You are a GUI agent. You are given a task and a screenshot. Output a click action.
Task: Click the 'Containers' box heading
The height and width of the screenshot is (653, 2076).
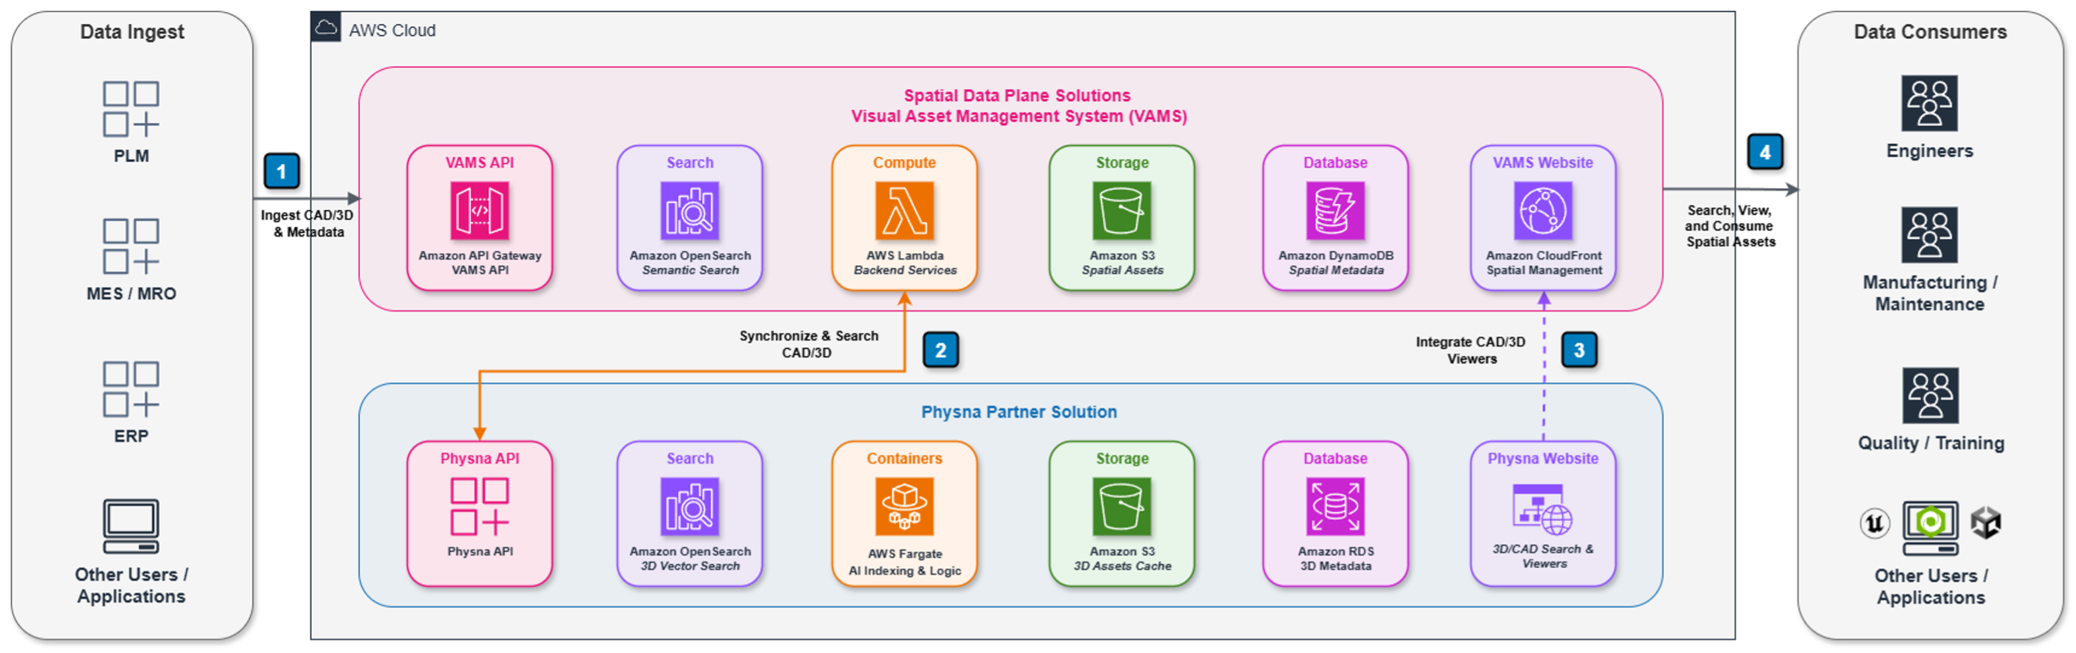pos(904,459)
